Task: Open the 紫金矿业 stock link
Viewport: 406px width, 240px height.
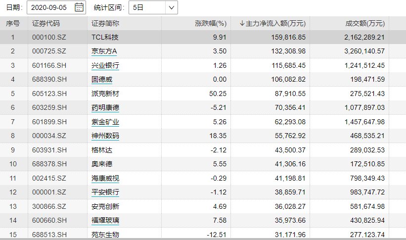Action: (x=105, y=122)
